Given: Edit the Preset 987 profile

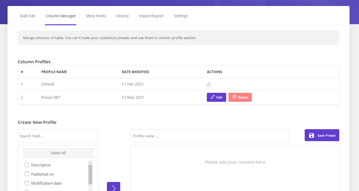Looking at the screenshot, I should (x=216, y=97).
